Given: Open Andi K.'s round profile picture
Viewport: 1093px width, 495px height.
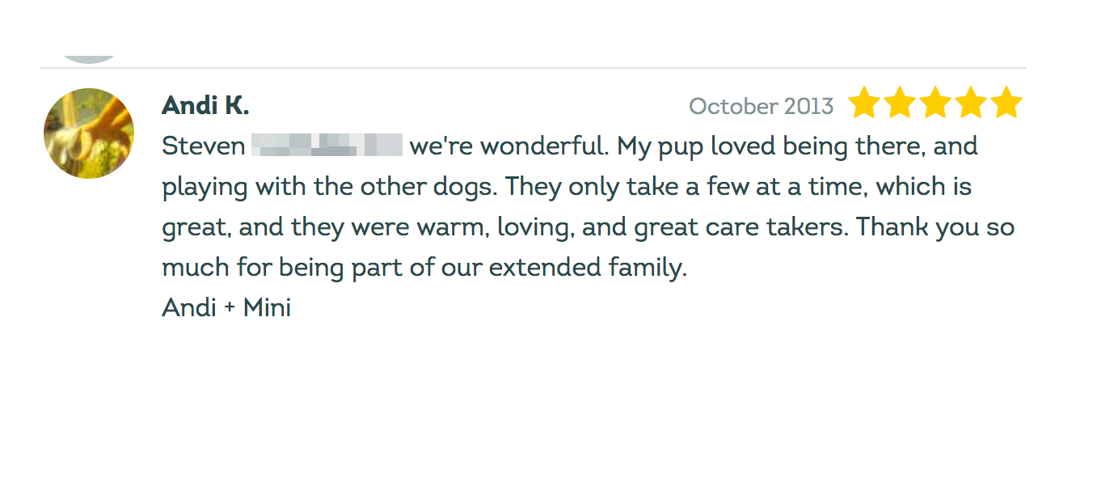Looking at the screenshot, I should (89, 133).
